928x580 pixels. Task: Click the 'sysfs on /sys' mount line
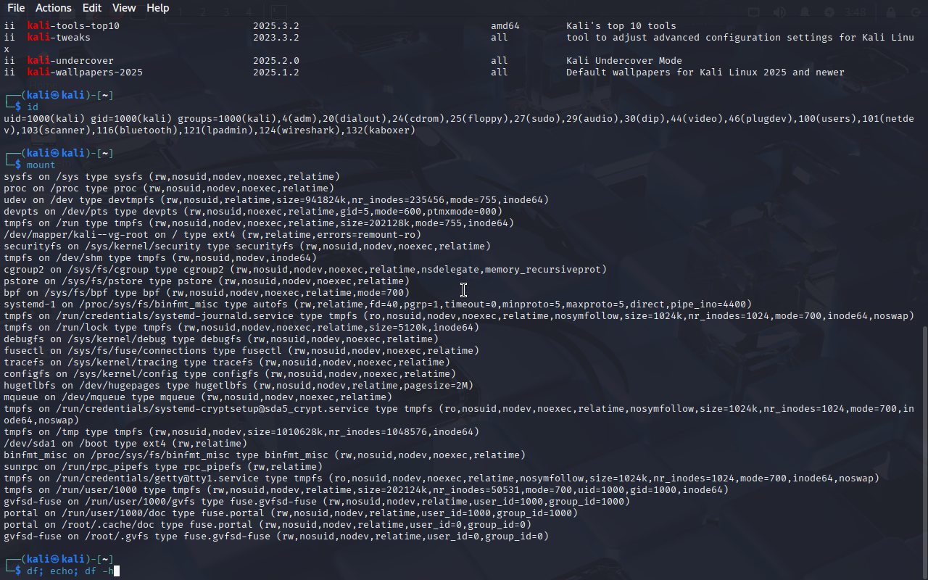tap(172, 177)
